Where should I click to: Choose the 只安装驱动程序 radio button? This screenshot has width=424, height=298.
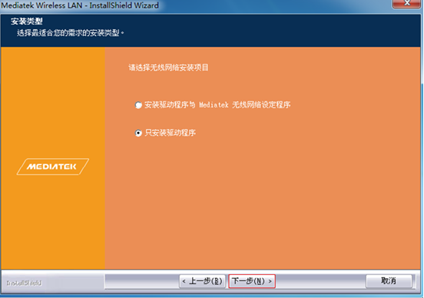coord(138,133)
